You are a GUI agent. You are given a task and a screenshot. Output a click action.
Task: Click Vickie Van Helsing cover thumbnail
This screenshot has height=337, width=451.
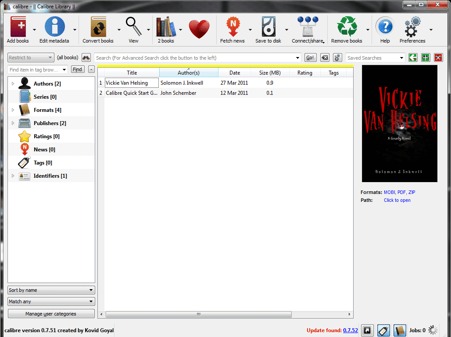pos(400,123)
